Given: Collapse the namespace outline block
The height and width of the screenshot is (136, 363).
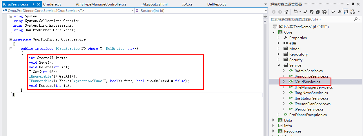Looking at the screenshot, I should [x=11, y=39].
